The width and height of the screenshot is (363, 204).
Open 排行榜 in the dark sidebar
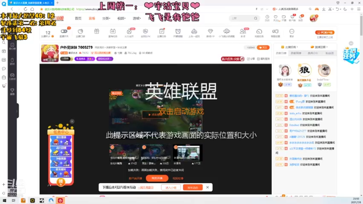[12, 46]
